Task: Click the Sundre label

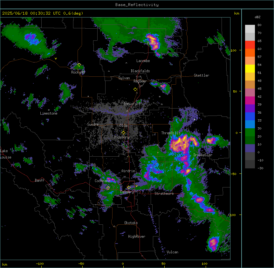Action: pyautogui.click(x=93, y=124)
